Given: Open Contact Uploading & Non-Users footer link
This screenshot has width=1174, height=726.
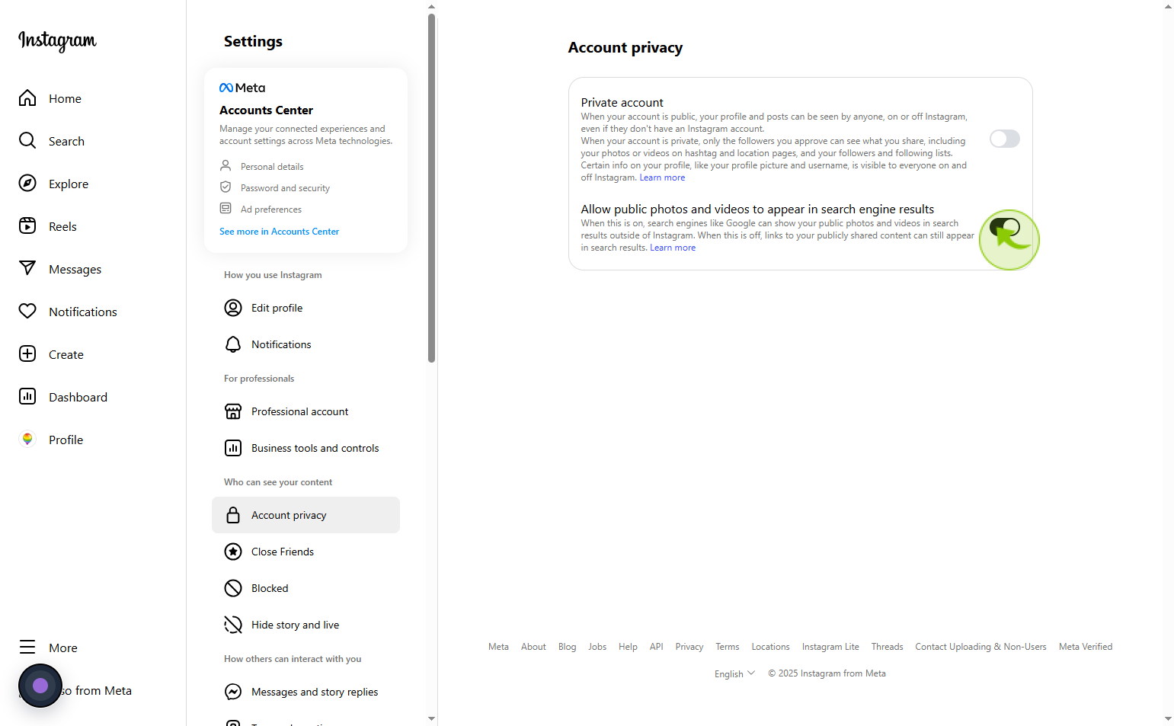Looking at the screenshot, I should click(x=980, y=647).
